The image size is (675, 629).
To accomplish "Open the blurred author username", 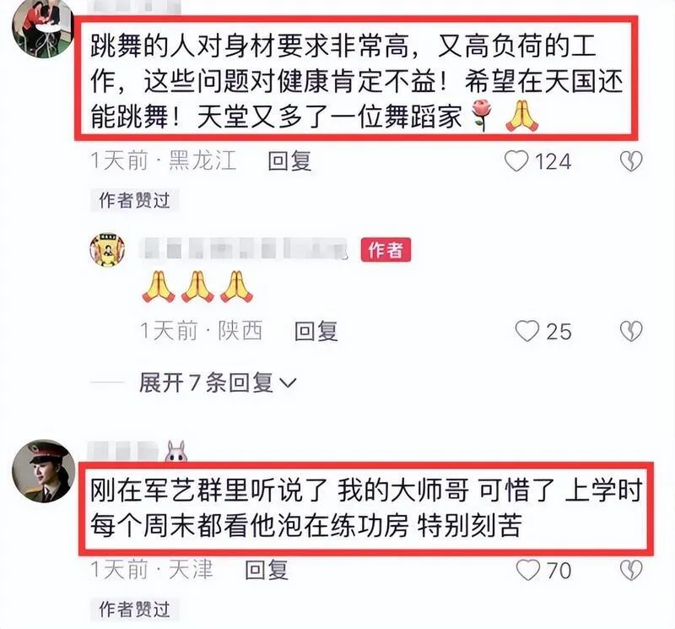I will pos(245,249).
